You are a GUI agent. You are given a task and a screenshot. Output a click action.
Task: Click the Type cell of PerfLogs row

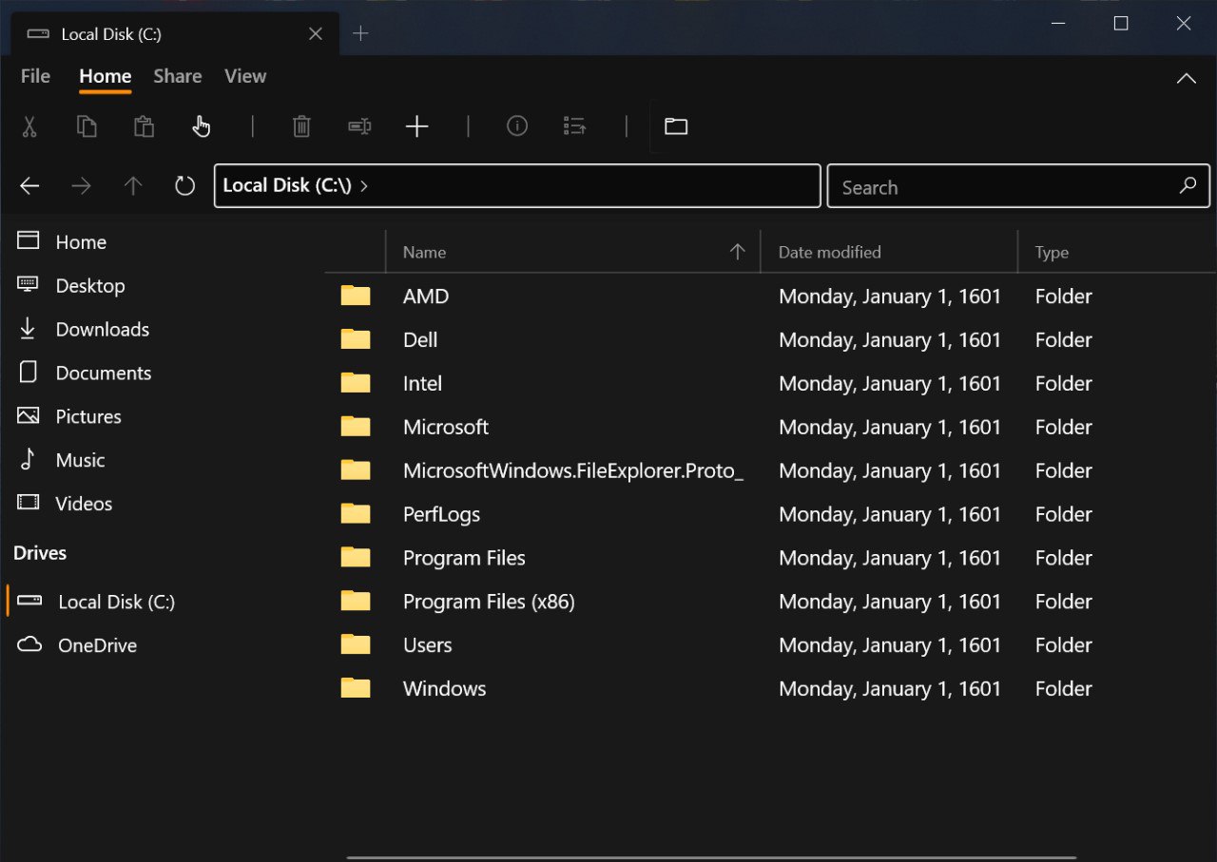(x=1064, y=515)
